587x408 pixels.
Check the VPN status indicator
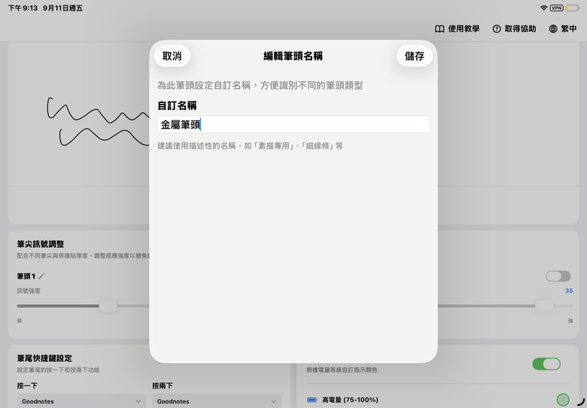557,8
